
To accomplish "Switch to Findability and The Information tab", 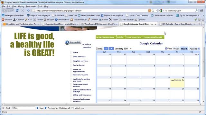I will coord(21,24).
